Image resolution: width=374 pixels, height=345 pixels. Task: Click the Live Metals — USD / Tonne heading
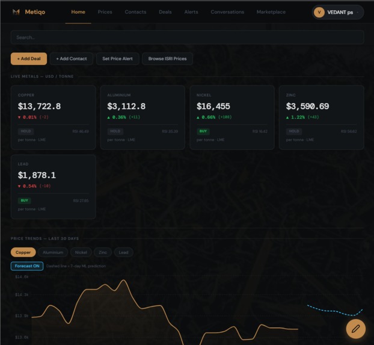(42, 76)
